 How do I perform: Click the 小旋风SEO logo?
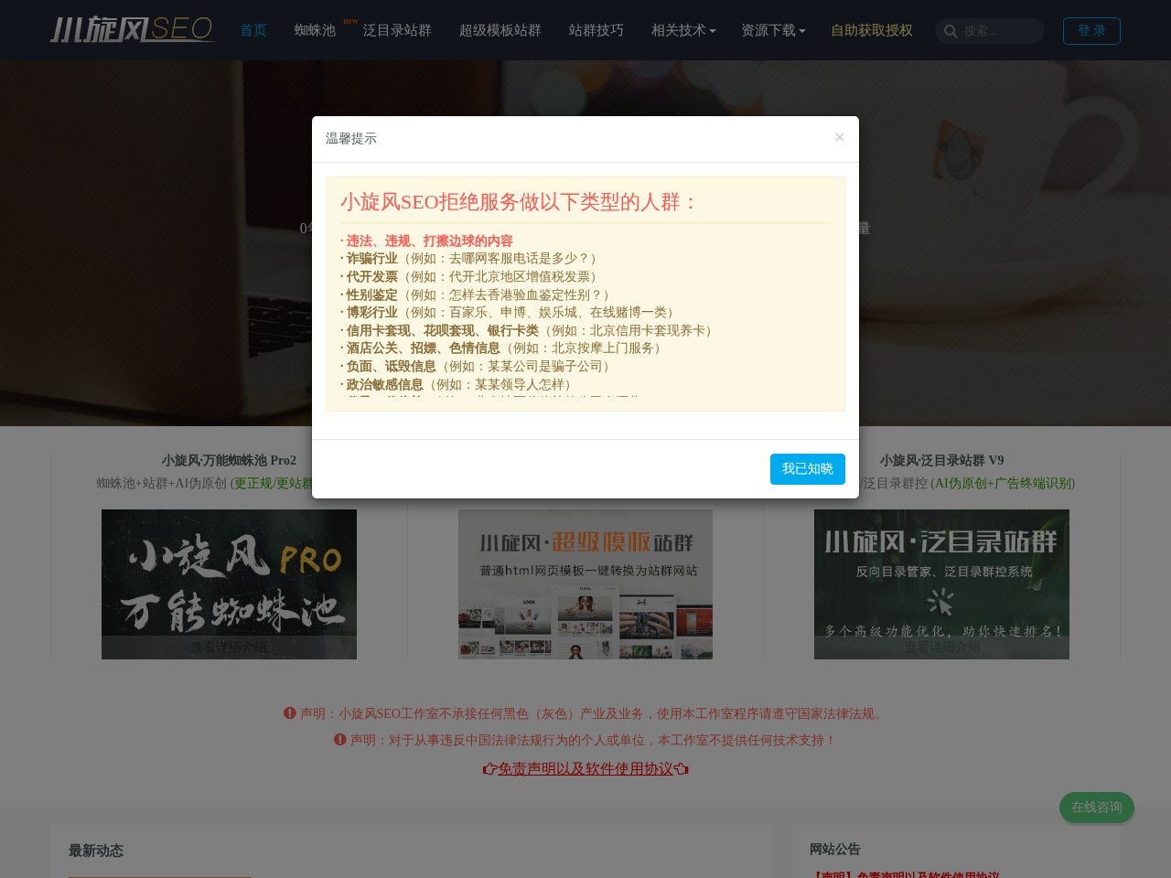132,29
